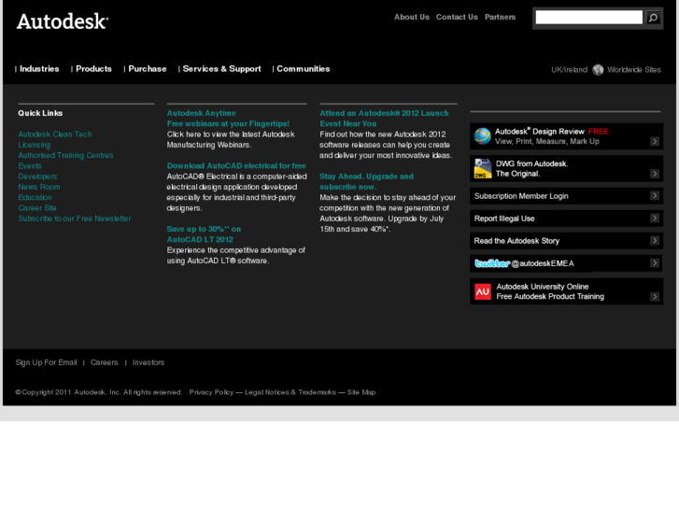Open Autodesk Design Review FREE banner text
Viewport: 679px width, 509px height.
click(x=552, y=136)
